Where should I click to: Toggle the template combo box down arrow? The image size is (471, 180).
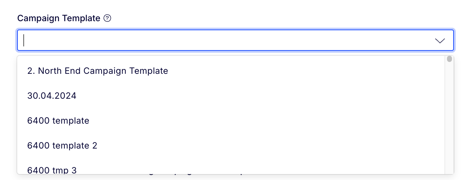[440, 40]
